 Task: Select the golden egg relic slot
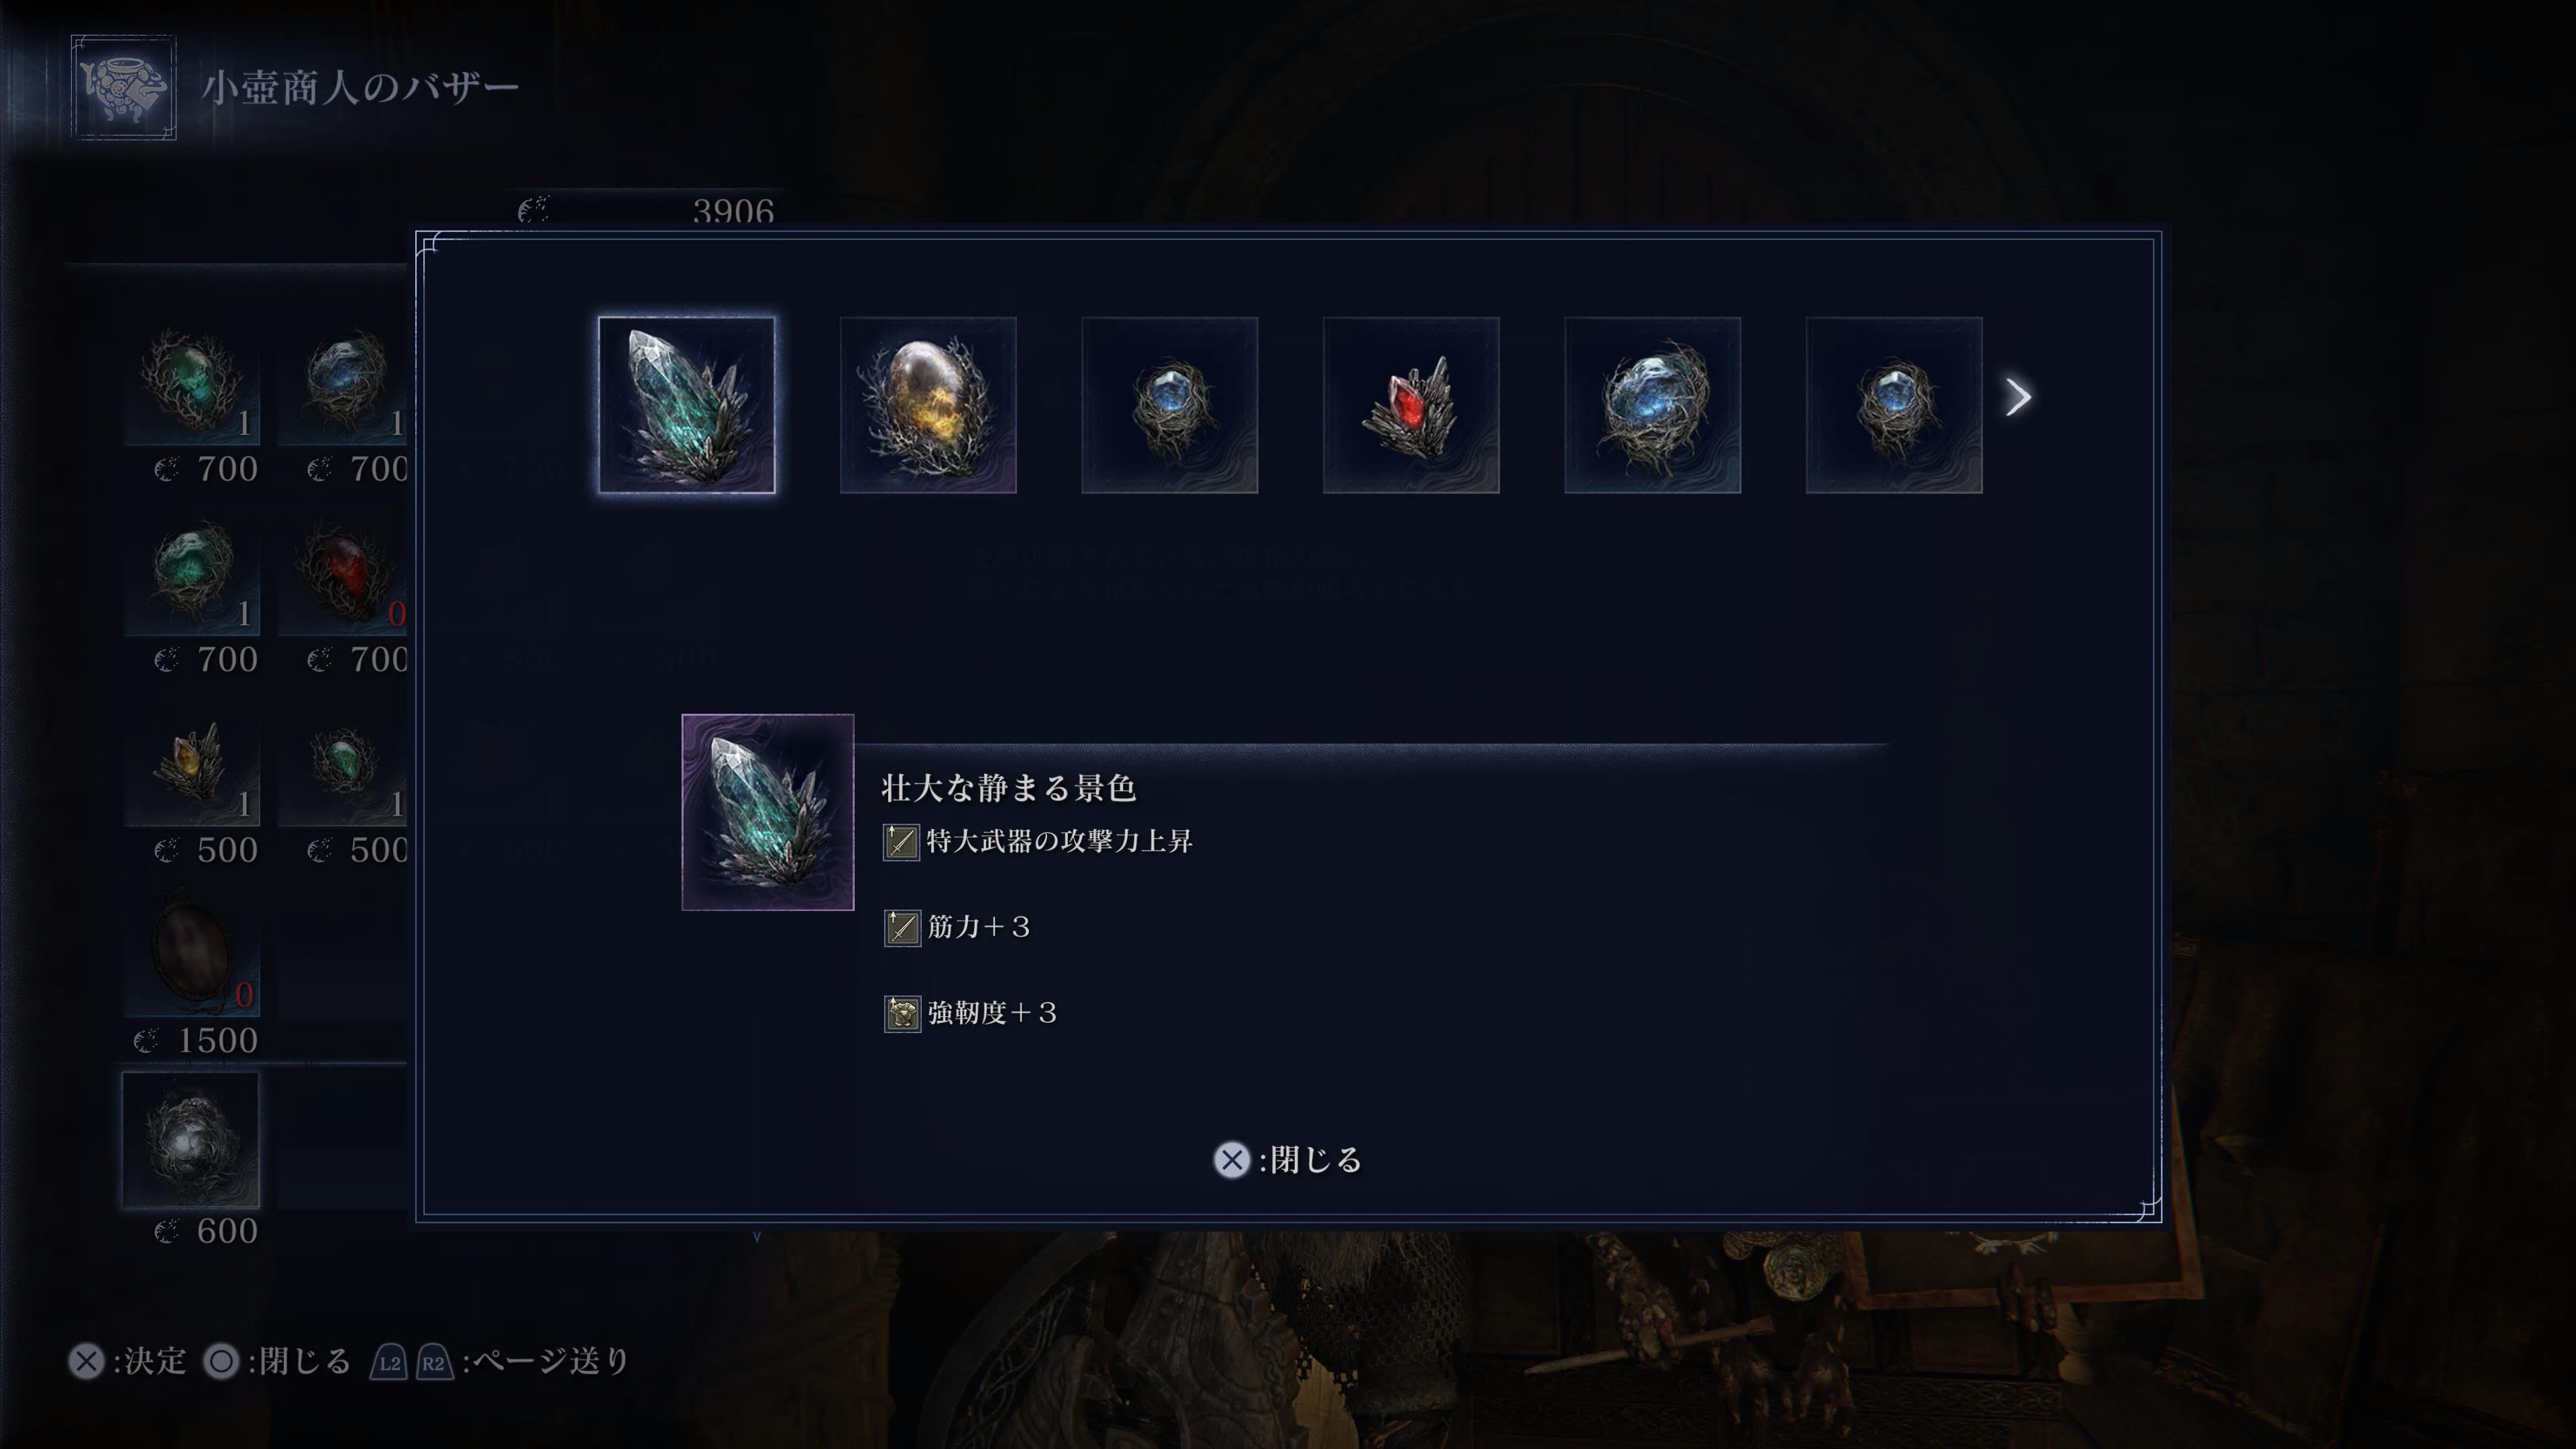coord(928,405)
